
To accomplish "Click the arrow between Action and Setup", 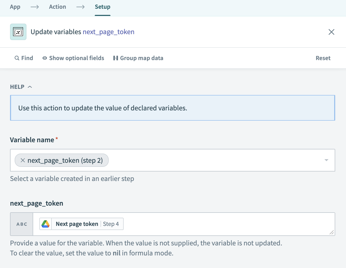I will [80, 7].
